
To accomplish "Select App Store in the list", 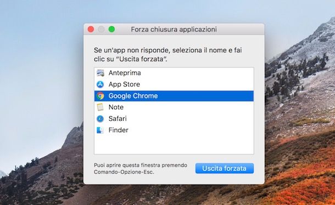I will click(x=174, y=84).
